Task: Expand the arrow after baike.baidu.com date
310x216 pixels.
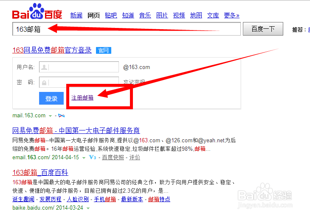Action: [88, 208]
